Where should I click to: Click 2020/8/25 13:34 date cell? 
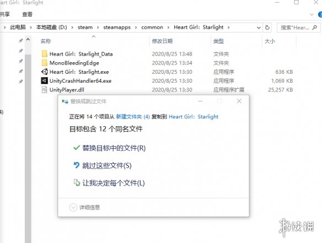tap(172, 63)
